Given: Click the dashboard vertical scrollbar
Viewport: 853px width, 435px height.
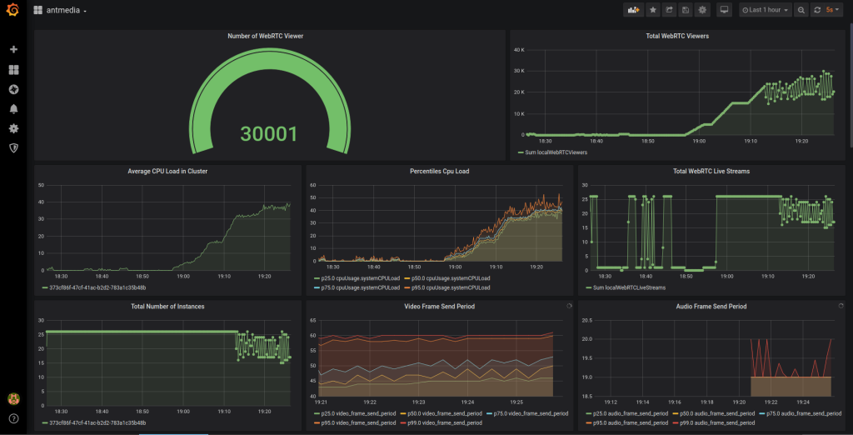Looking at the screenshot, I should (851, 87).
